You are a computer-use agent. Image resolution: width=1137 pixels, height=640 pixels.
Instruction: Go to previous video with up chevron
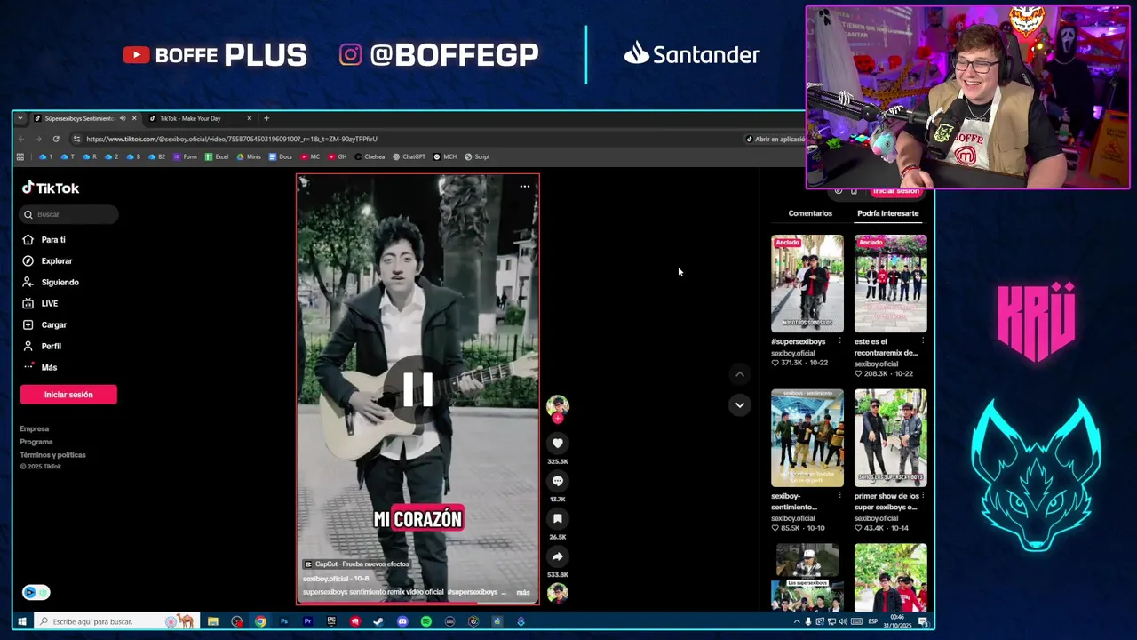coord(739,374)
